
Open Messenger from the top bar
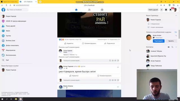(x=166, y=10)
